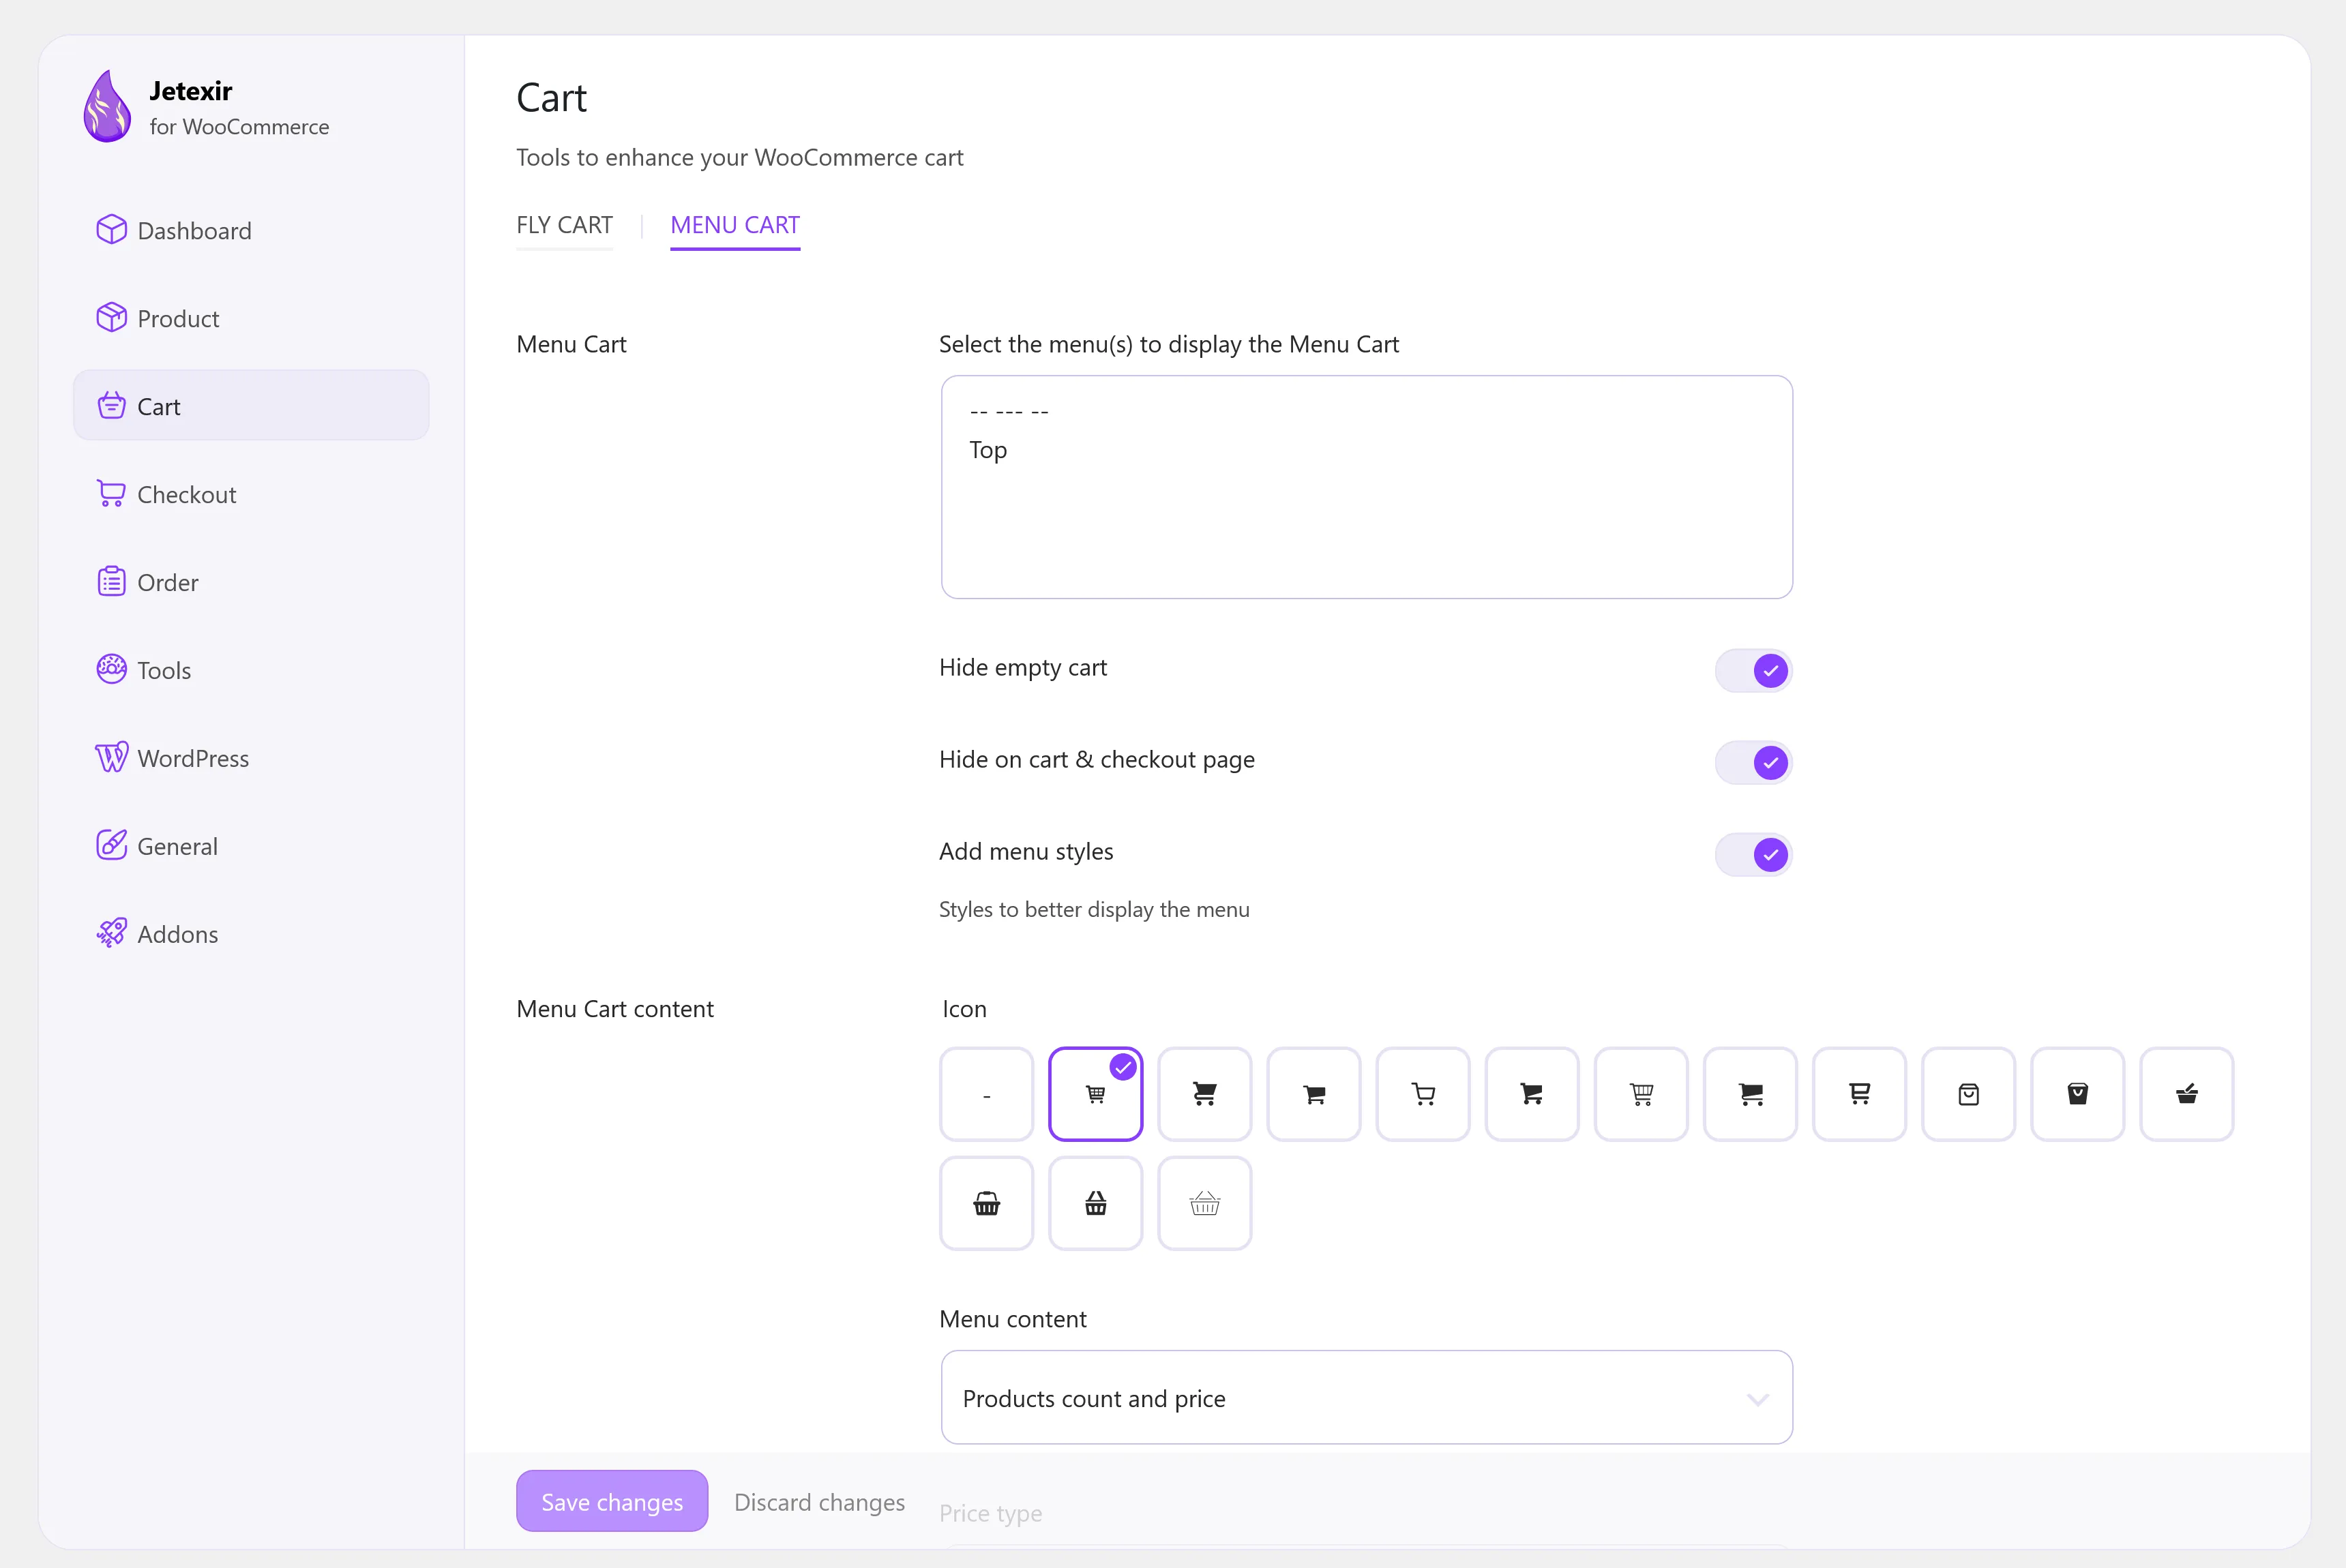The width and height of the screenshot is (2346, 1568).
Task: Select the Top menu in list
Action: (x=988, y=450)
